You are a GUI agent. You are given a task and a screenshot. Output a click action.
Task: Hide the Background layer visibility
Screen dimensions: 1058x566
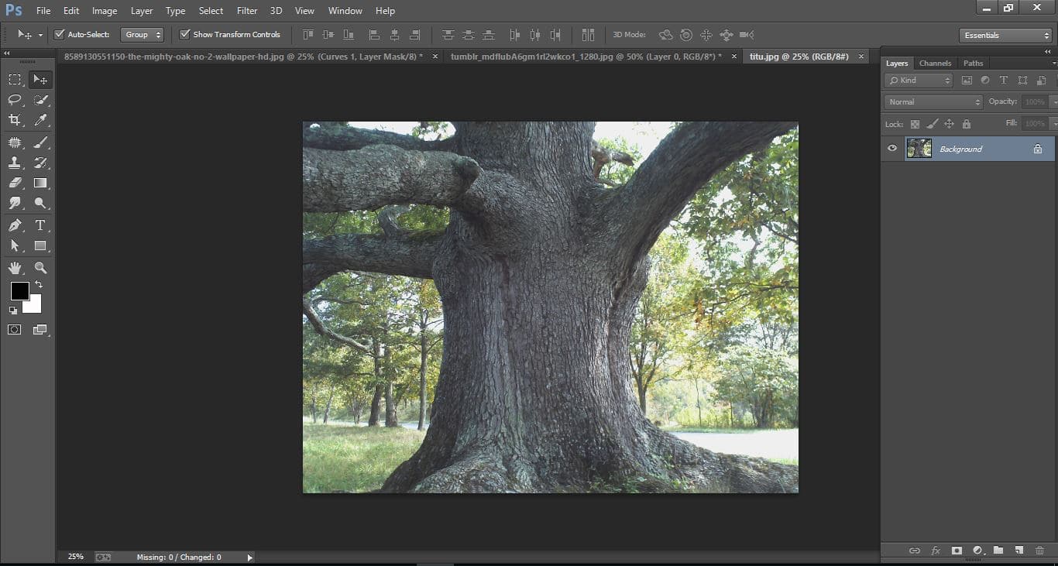(891, 148)
